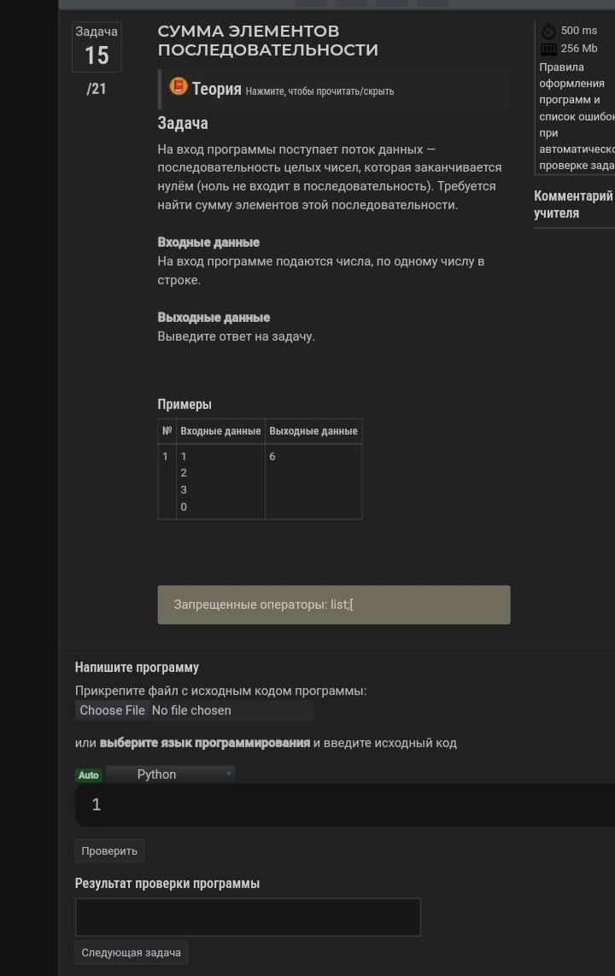This screenshot has width=615, height=976.
Task: Toggle the green Auto language badge
Action: click(89, 774)
